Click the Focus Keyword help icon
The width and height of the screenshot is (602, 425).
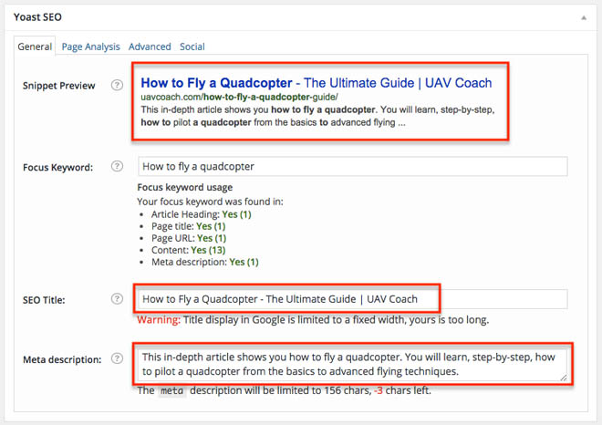click(117, 166)
